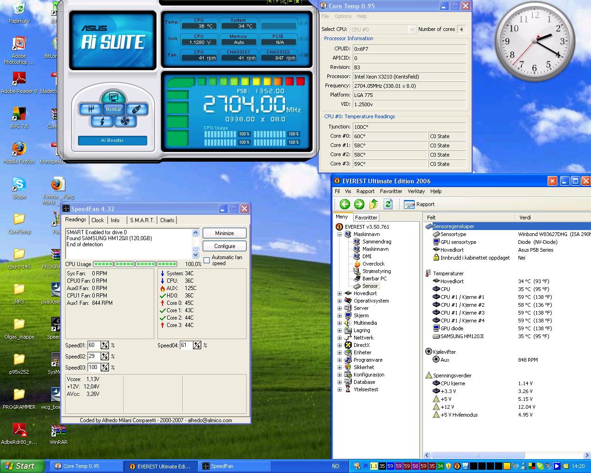
Task: Open the AdbeRdr80 installer desktop icon
Action: (19, 434)
